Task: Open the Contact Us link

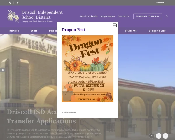Action: click(x=124, y=16)
